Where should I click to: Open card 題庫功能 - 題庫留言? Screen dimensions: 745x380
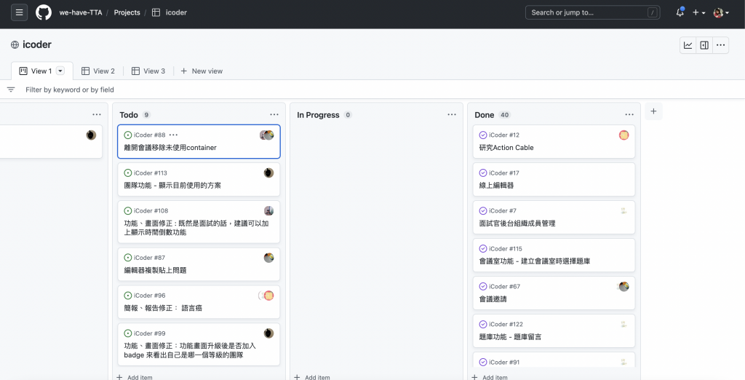pos(510,337)
